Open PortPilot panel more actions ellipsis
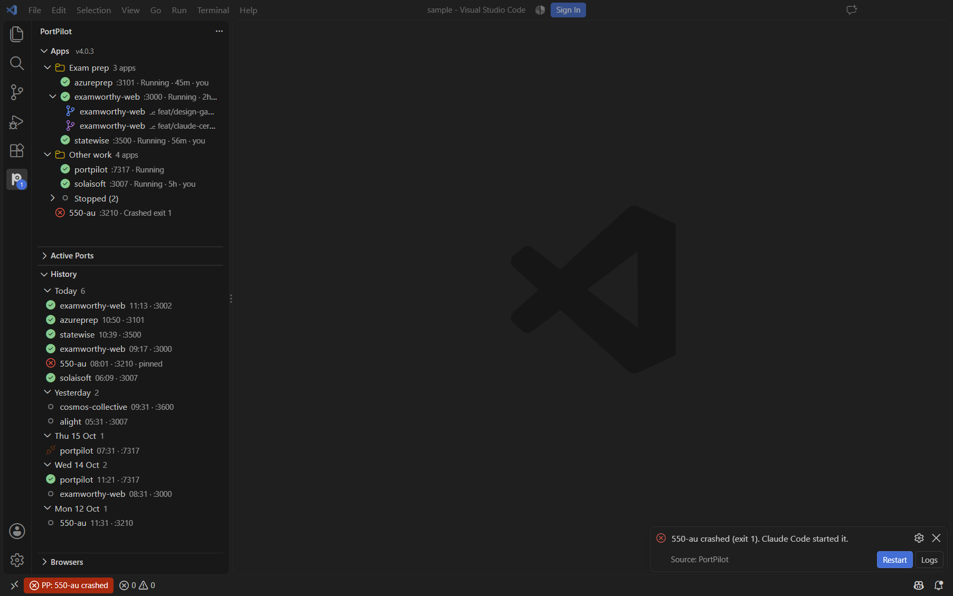This screenshot has height=596, width=953. pos(219,31)
